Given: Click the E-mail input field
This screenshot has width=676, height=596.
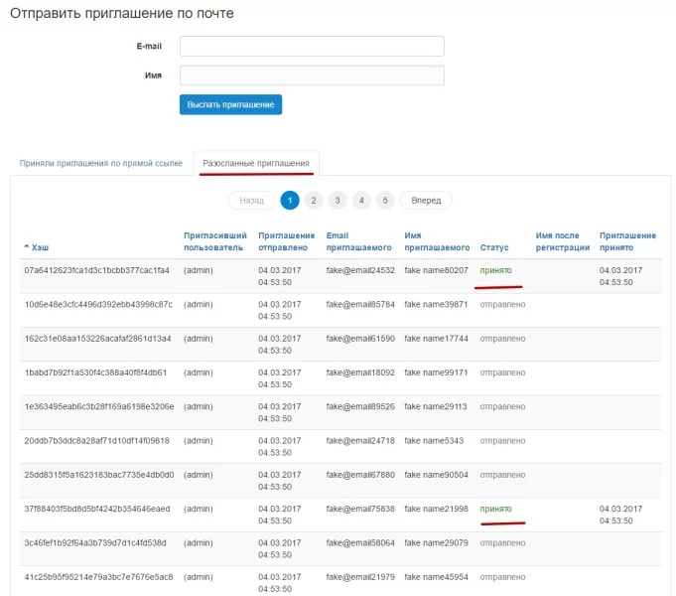Looking at the screenshot, I should pos(312,47).
